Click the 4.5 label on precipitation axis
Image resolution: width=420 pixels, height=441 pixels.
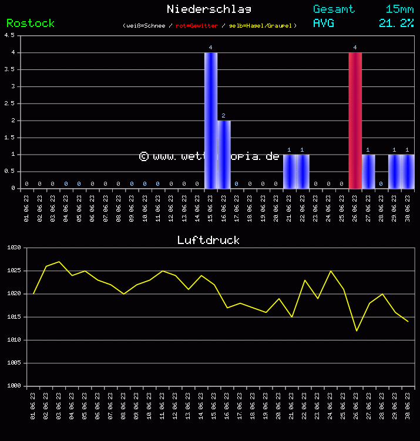[9, 35]
